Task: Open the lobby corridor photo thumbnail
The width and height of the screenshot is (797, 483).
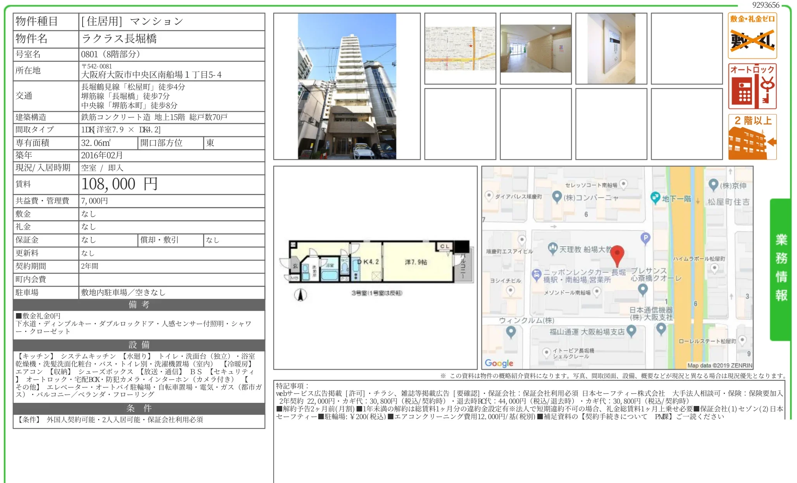Action: (x=536, y=49)
